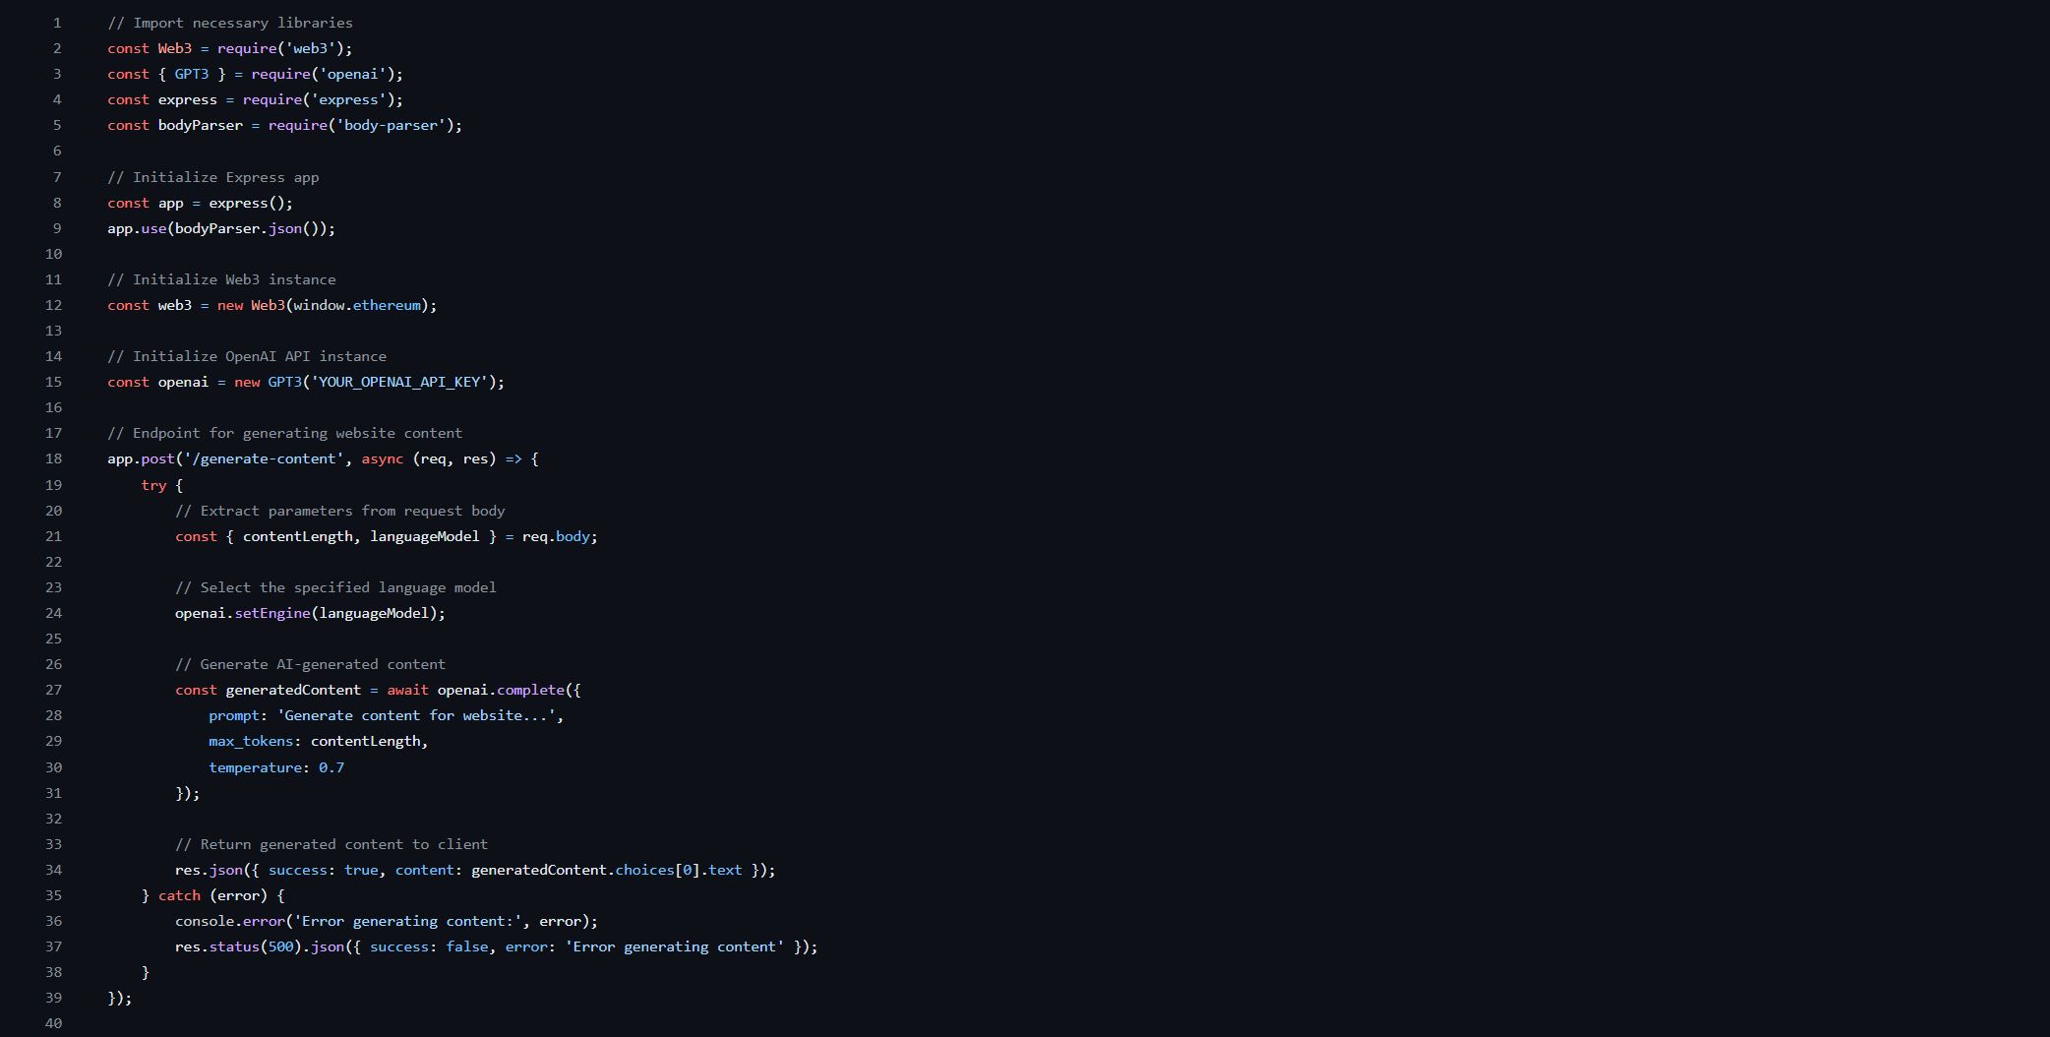Click line number 27 in the gutter
This screenshot has width=2050, height=1037.
[53, 690]
